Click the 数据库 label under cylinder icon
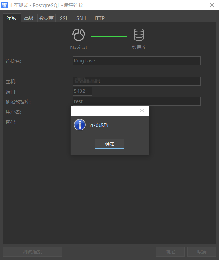This screenshot has height=260, width=219. click(139, 48)
